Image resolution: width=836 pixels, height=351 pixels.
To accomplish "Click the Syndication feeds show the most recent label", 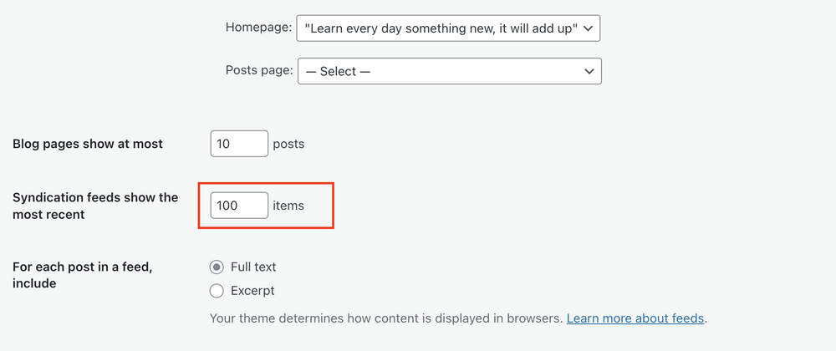I will coord(95,206).
